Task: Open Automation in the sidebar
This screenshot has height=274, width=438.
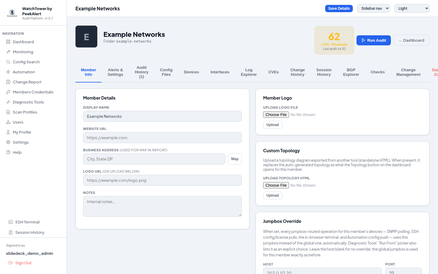Action: tap(33, 72)
